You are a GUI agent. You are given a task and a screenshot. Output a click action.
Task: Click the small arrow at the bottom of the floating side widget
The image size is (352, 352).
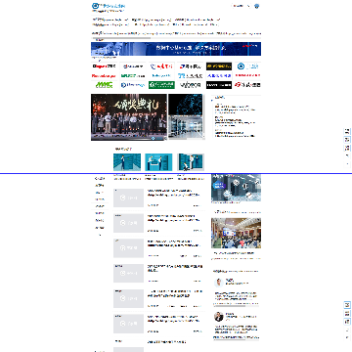347,164
